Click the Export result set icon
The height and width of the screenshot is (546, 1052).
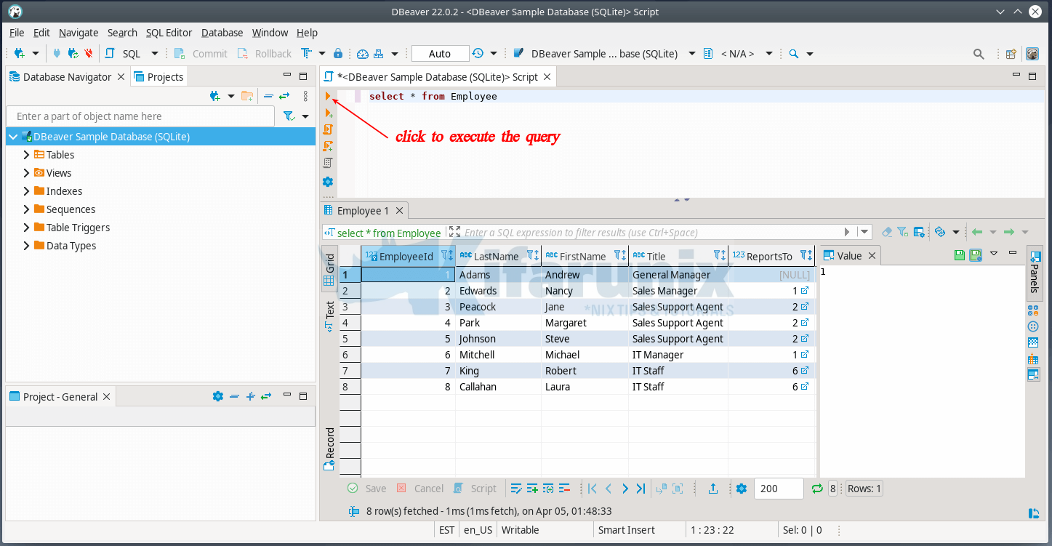click(713, 488)
